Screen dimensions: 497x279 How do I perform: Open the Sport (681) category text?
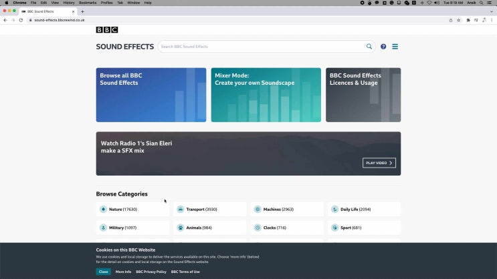(351, 228)
